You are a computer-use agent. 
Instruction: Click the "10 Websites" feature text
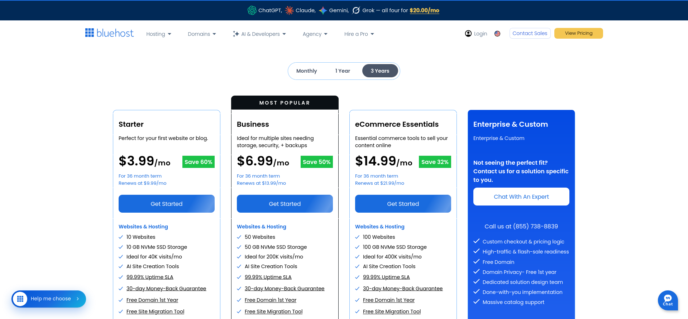pos(141,237)
